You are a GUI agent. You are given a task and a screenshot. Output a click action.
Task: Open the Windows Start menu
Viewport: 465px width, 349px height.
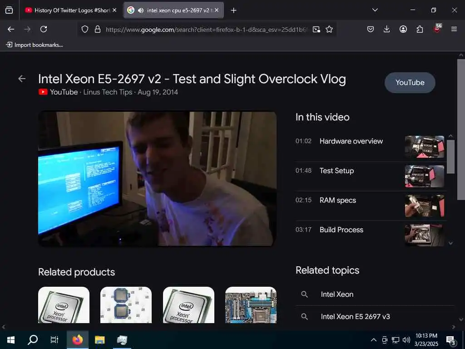[11, 340]
